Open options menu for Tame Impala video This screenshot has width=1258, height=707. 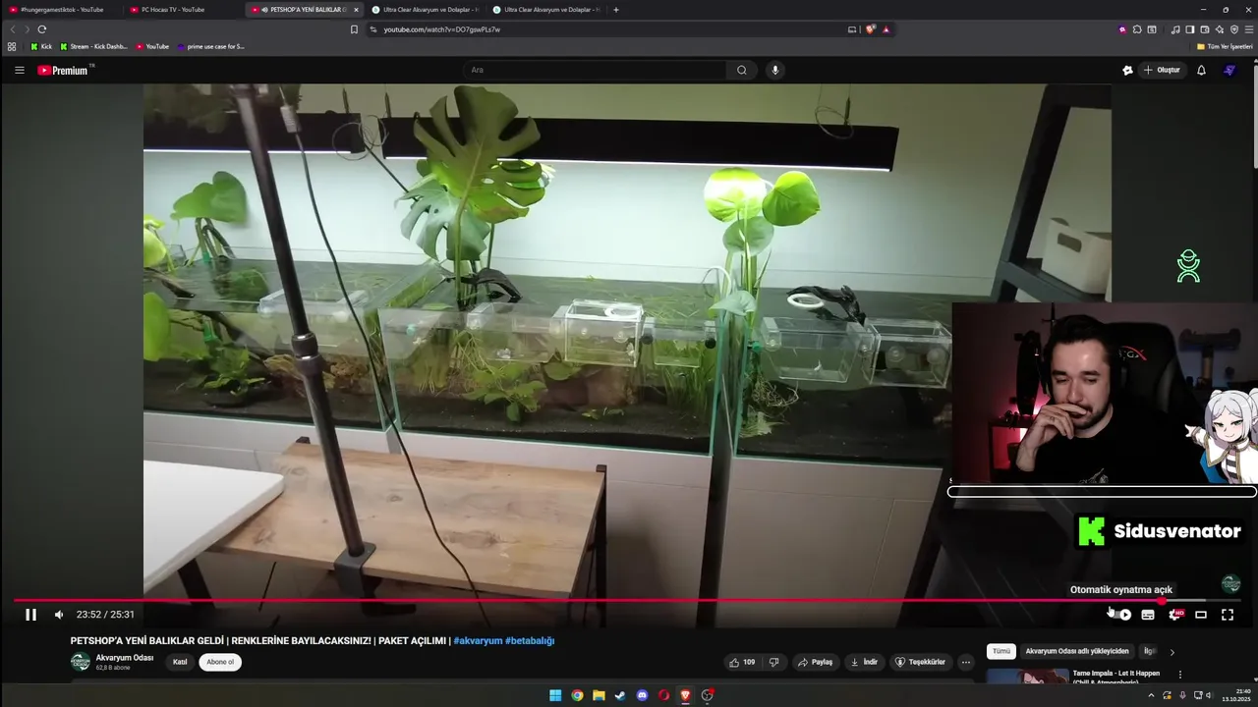(1180, 675)
